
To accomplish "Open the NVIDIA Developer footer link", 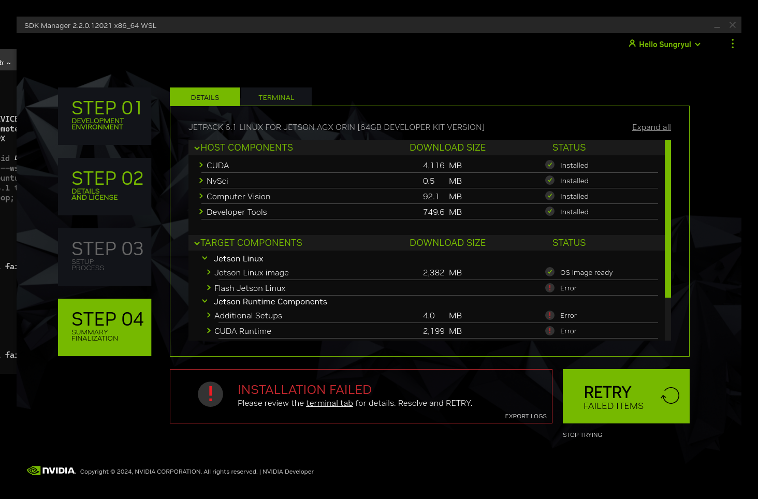I will coord(288,472).
